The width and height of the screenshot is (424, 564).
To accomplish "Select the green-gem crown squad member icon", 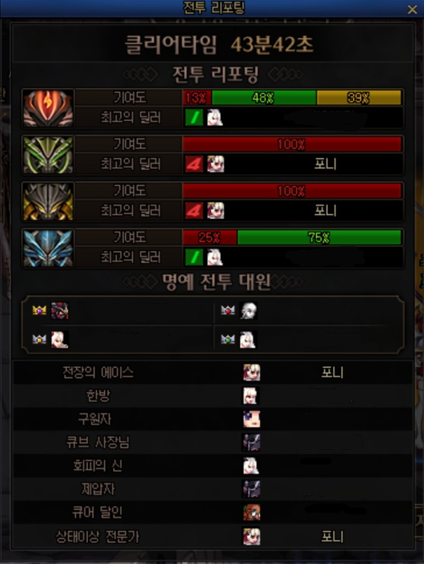I will click(x=228, y=339).
